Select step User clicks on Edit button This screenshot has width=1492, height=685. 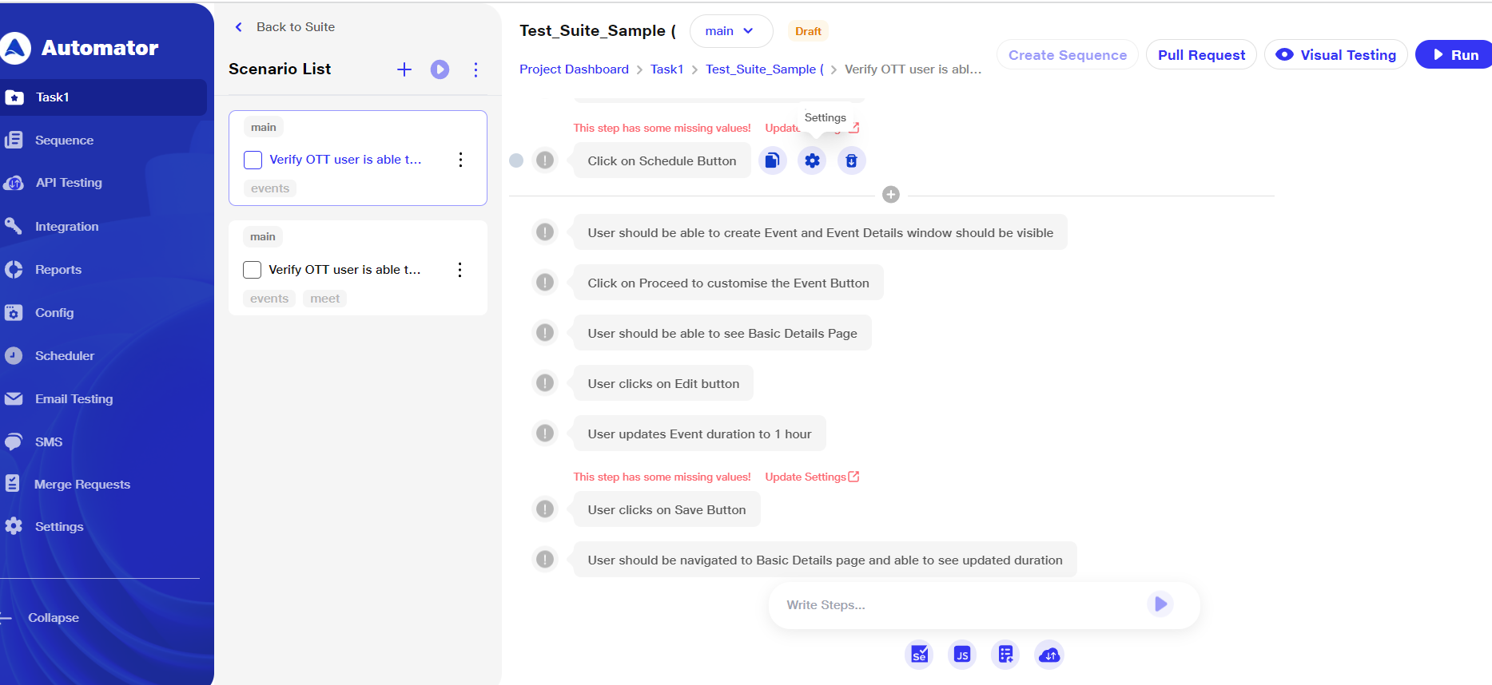(663, 383)
